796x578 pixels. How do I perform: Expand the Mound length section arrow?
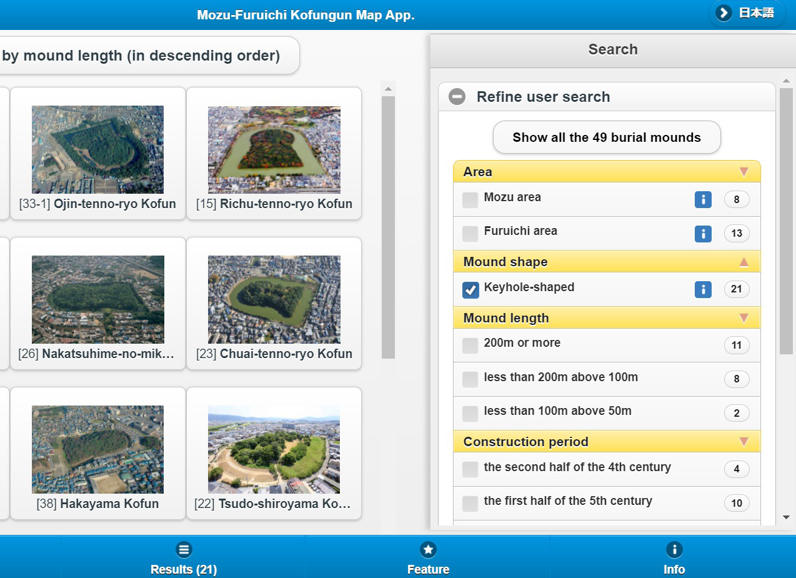pos(744,318)
